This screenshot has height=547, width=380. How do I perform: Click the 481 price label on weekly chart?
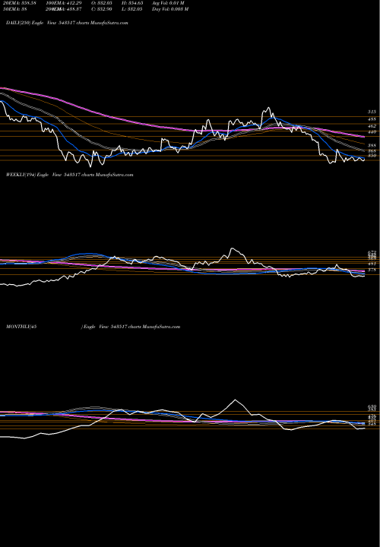point(372,264)
